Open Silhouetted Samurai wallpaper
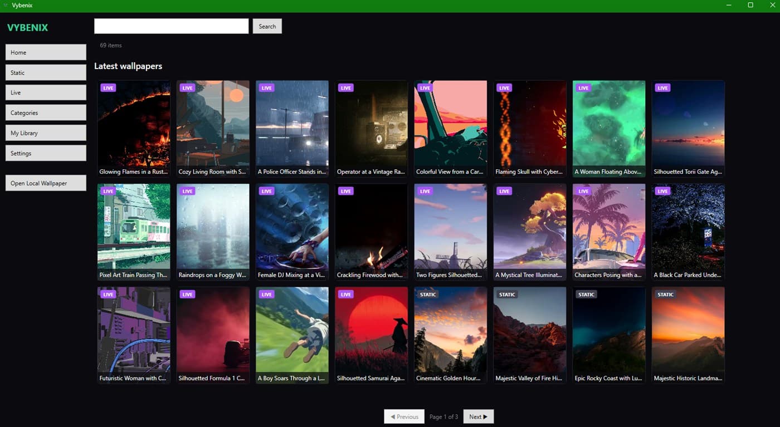Image resolution: width=780 pixels, height=427 pixels. click(371, 335)
